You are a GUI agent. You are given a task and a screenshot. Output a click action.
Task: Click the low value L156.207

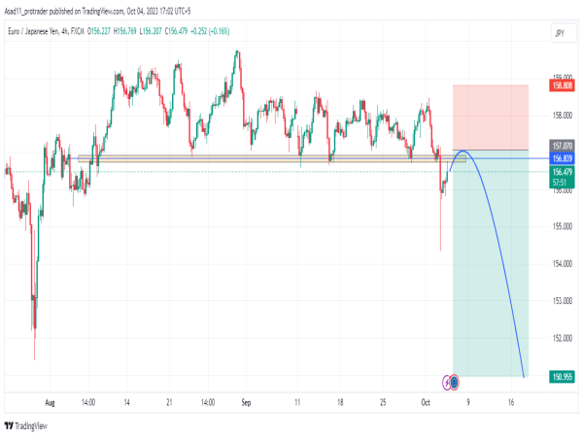coord(151,31)
